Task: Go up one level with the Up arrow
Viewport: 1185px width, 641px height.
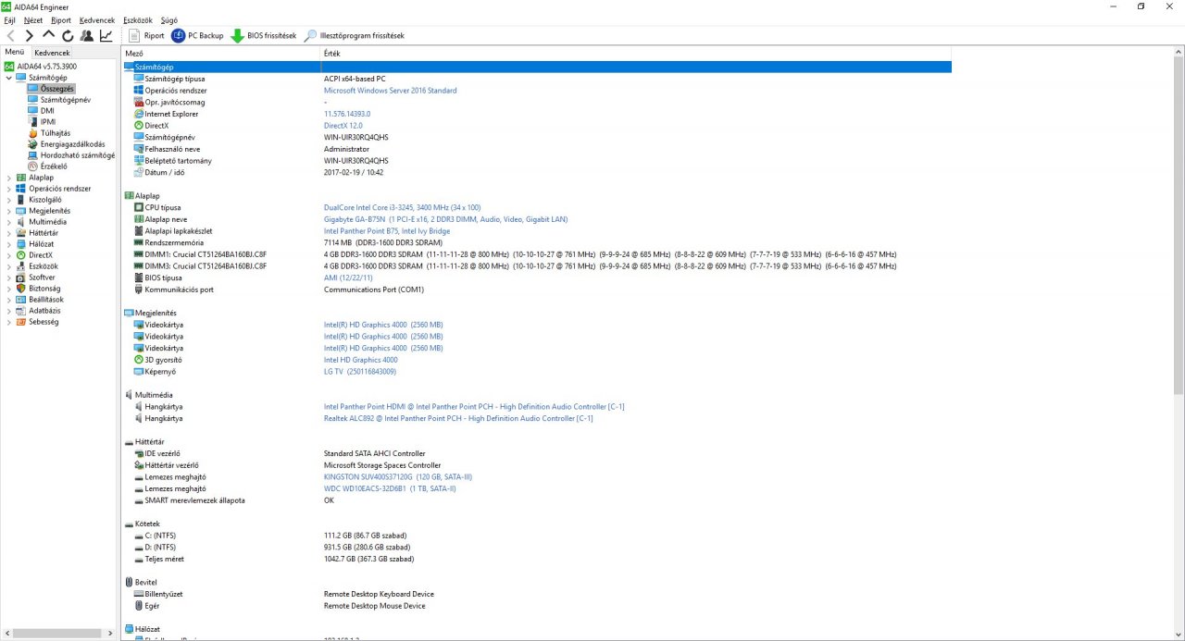Action: (49, 35)
